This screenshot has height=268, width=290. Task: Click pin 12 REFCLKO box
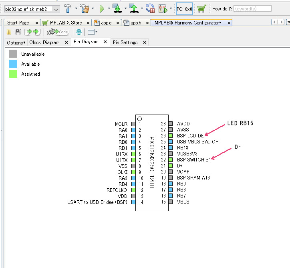[133, 190]
